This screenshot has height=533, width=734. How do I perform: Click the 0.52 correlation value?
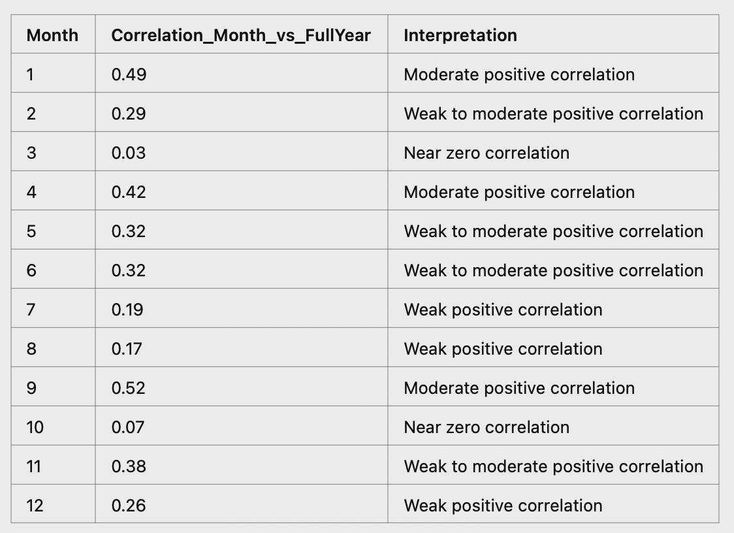(129, 388)
